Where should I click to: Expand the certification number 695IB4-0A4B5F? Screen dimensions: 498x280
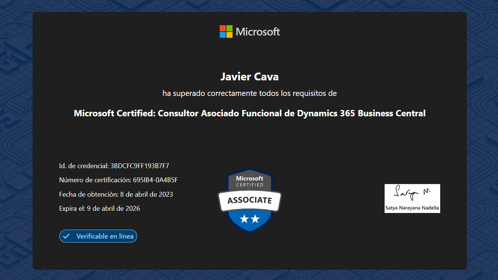(x=119, y=180)
